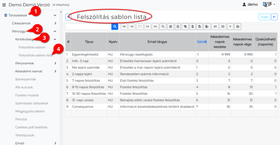Click the crossed tools settings icon
Image resolution: width=280 pixels, height=145 pixels.
coord(170,27)
